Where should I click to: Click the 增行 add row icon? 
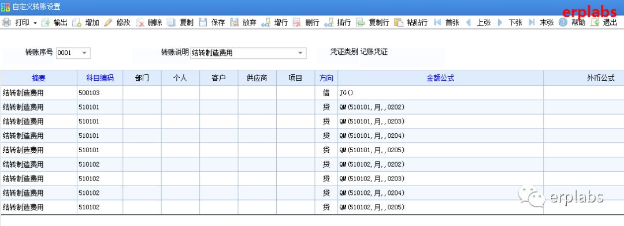266,22
